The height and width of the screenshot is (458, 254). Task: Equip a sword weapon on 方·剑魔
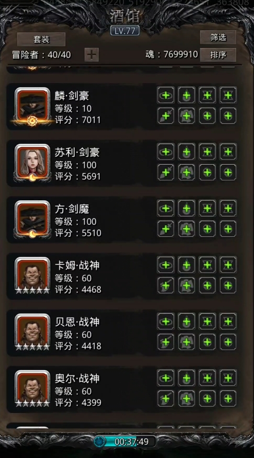(x=166, y=229)
